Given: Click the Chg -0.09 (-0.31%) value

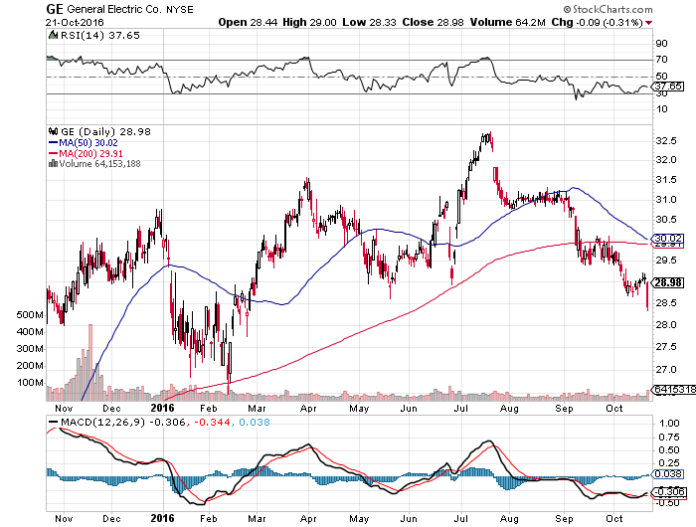Looking at the screenshot, I should coord(597,22).
